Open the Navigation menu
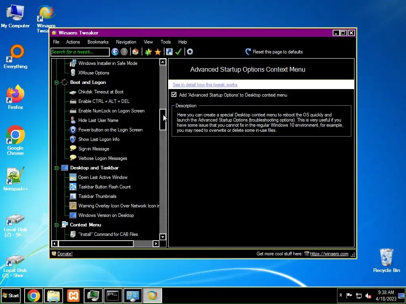The image size is (406, 304). pyautogui.click(x=126, y=42)
